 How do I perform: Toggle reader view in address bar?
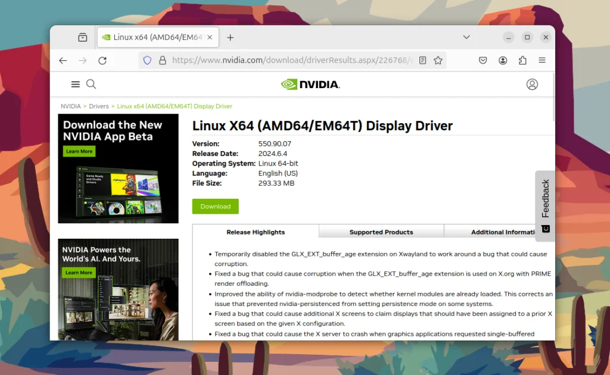coord(422,60)
